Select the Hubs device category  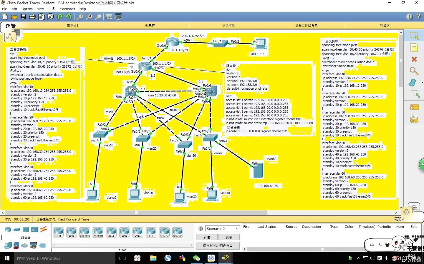[x=26, y=229]
